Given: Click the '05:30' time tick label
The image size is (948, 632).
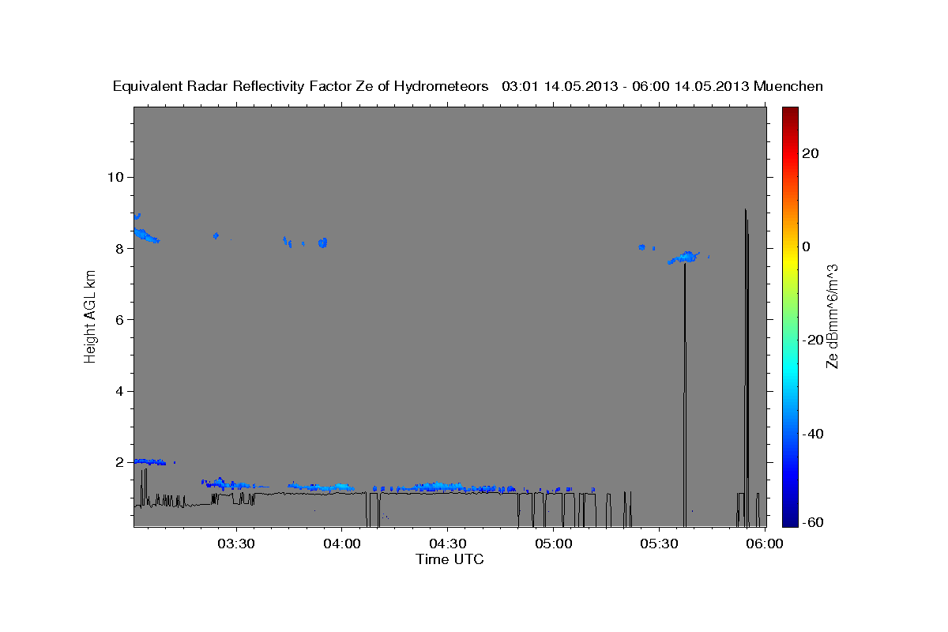Looking at the screenshot, I should tap(659, 544).
